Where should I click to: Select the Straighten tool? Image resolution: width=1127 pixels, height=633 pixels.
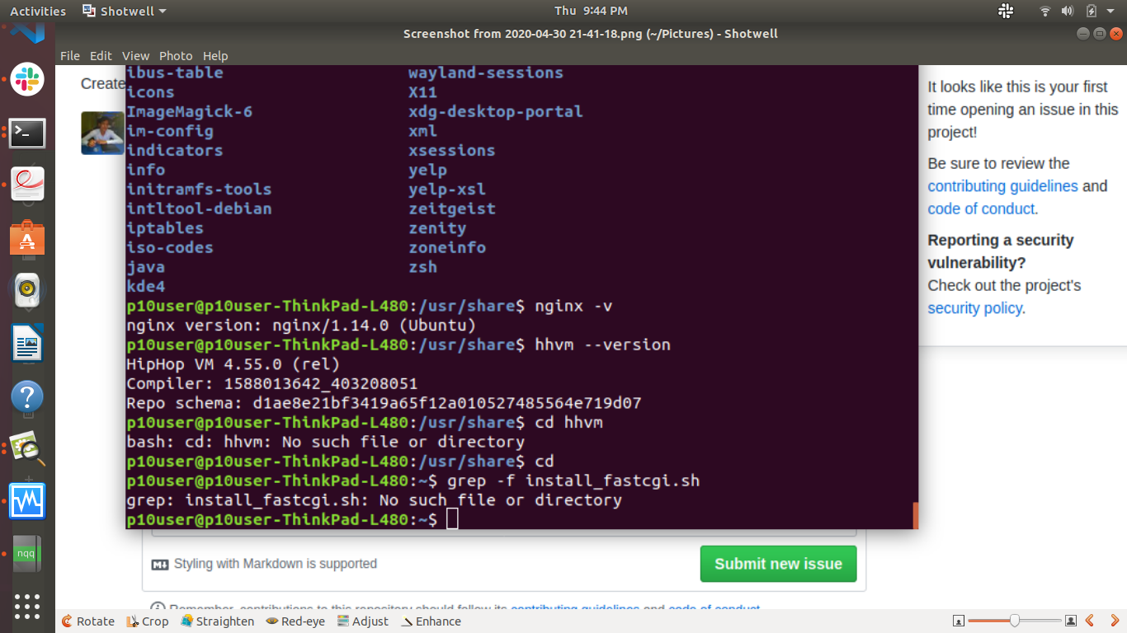pos(217,621)
